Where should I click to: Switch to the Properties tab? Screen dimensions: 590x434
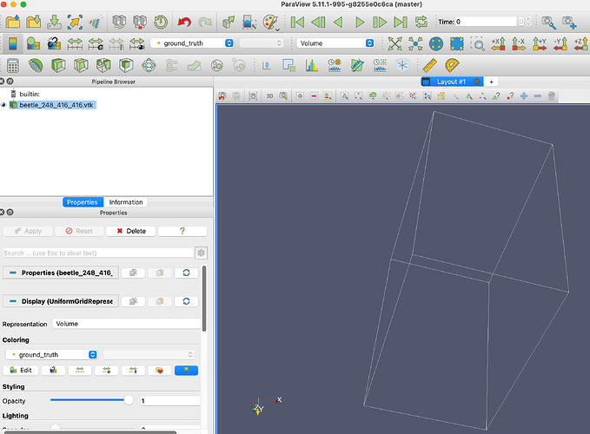(x=83, y=202)
